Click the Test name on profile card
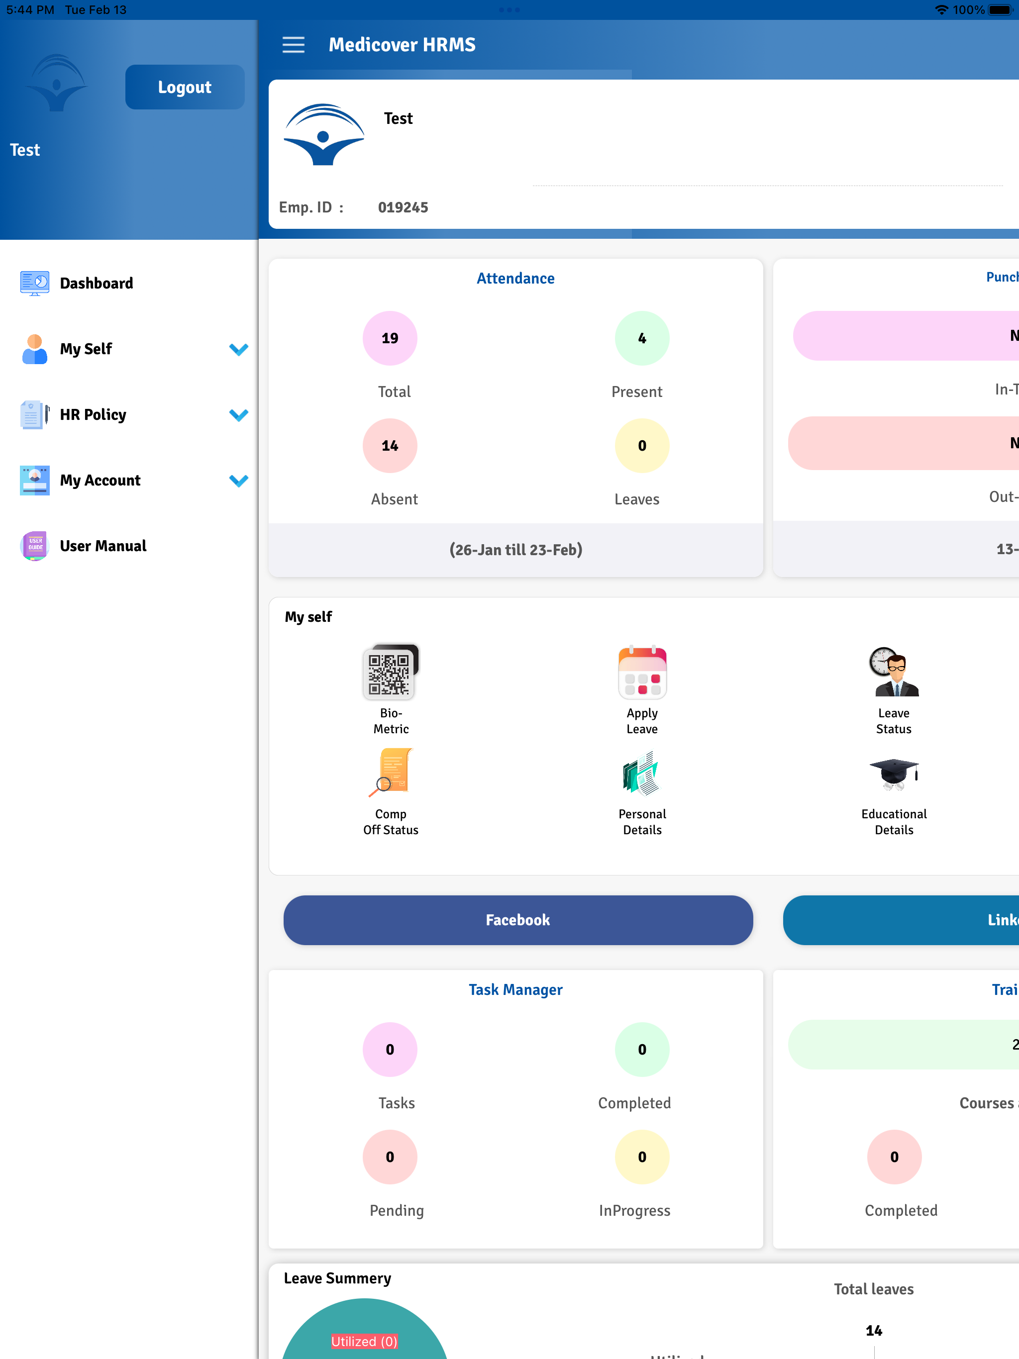The height and width of the screenshot is (1359, 1019). [398, 118]
